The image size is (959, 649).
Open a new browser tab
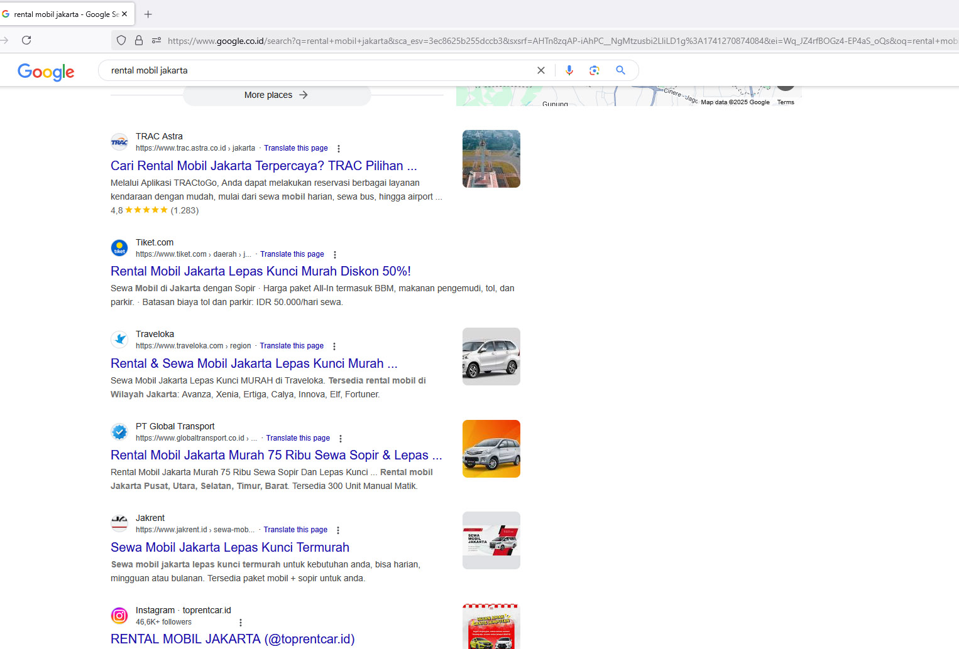[x=148, y=14]
